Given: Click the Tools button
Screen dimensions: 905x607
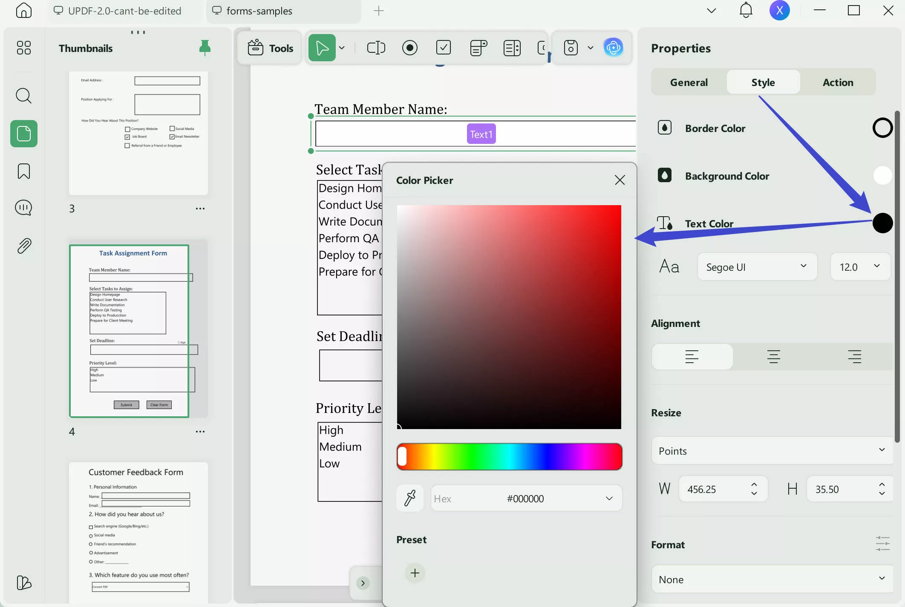Looking at the screenshot, I should [x=271, y=48].
